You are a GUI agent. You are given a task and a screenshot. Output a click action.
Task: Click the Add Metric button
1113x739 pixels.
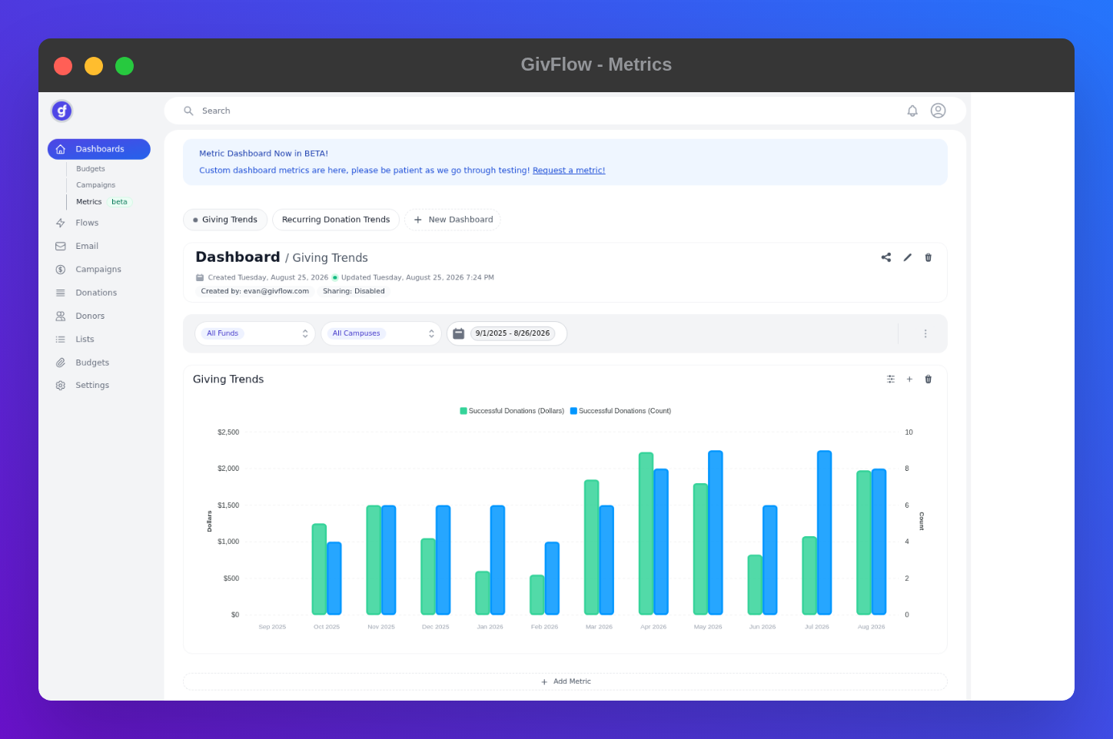tap(565, 681)
